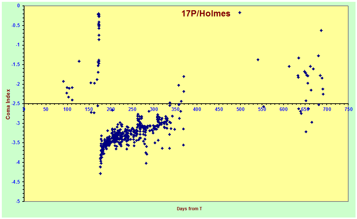Click the x-axis tick label 100
357x219 pixels.
tap(67, 109)
